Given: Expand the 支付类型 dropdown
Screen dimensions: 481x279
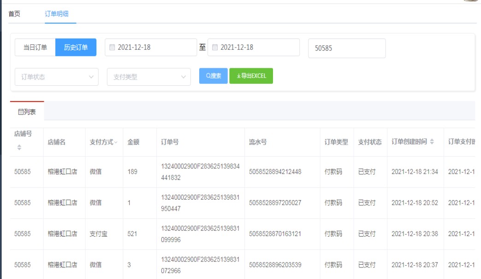Looking at the screenshot, I should click(148, 77).
